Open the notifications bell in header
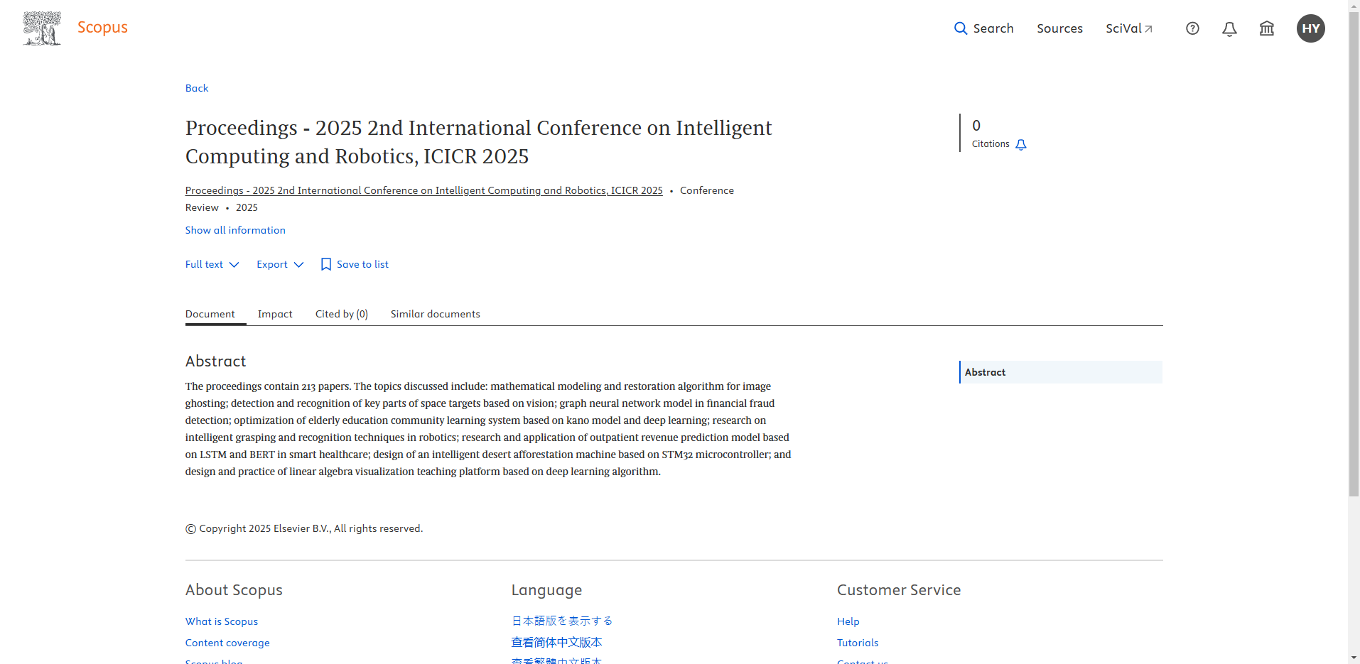 (1229, 28)
